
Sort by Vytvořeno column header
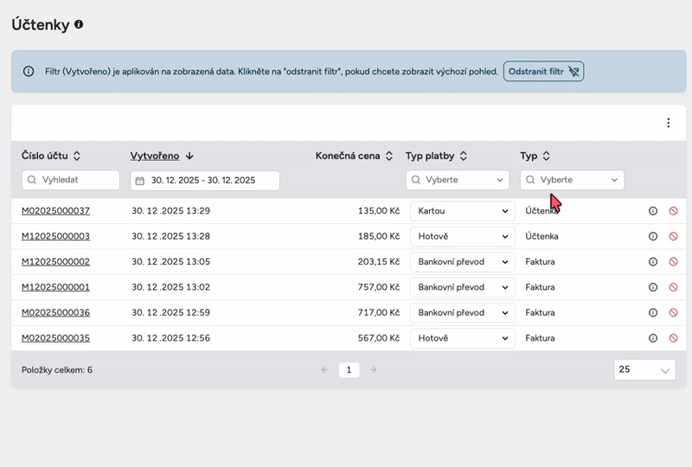156,156
